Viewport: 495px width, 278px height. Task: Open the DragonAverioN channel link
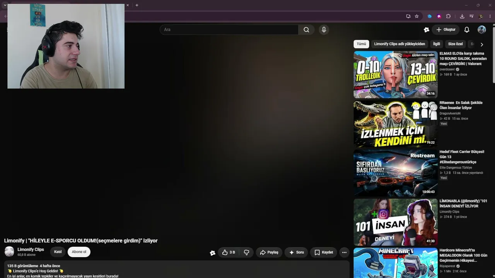click(450, 114)
